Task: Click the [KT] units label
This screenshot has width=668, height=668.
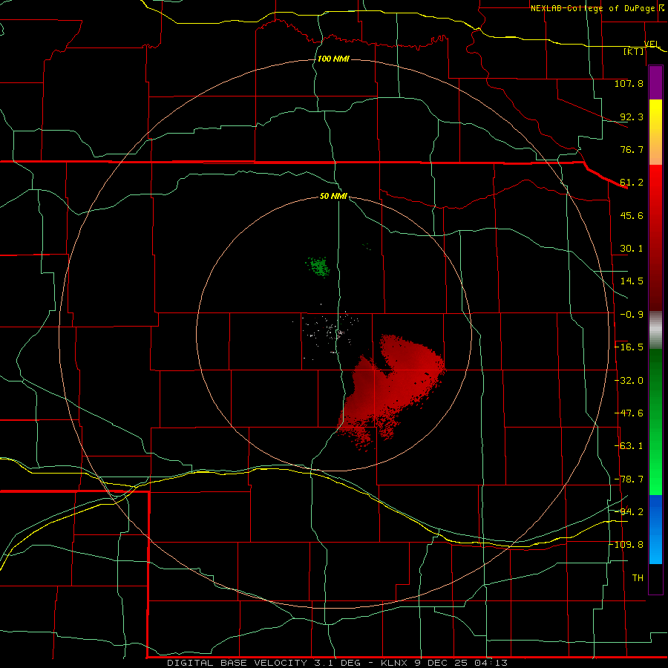Action: [x=634, y=51]
